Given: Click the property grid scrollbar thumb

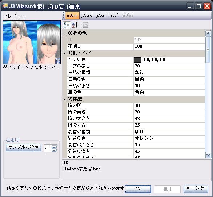Looking at the screenshot, I should click(208, 50).
